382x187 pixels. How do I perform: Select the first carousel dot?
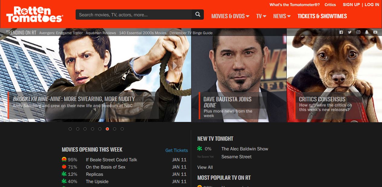click(70, 129)
